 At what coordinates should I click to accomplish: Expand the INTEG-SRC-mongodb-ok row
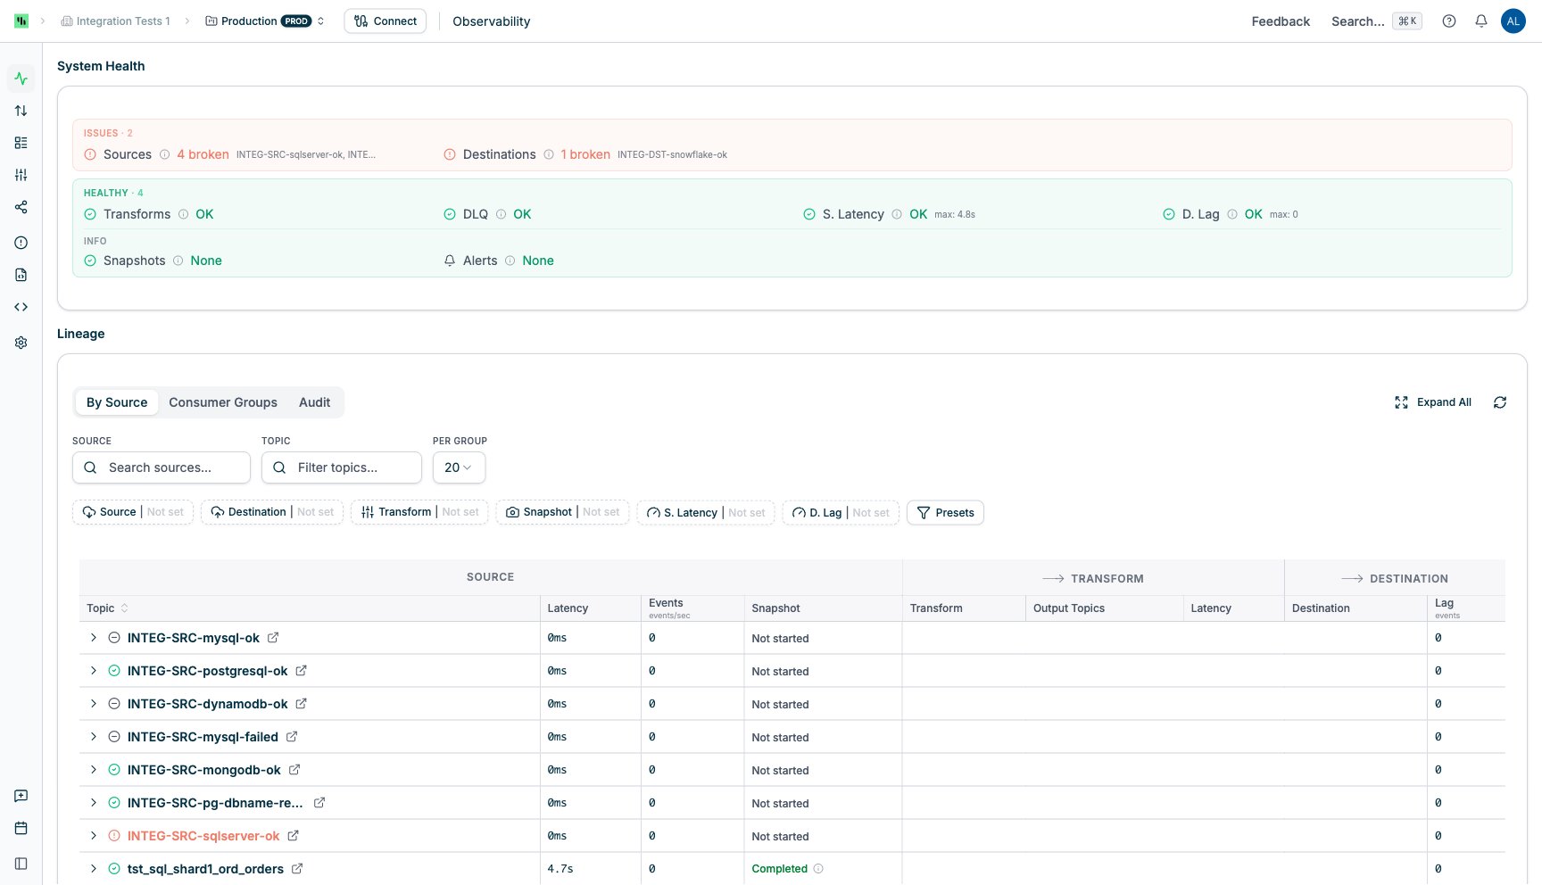[93, 770]
